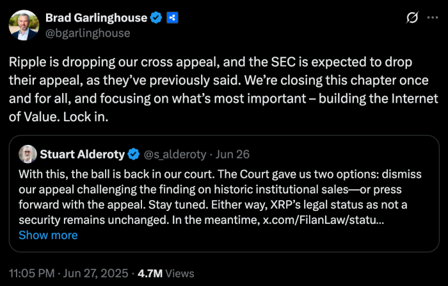Click Brad Garlinghouse's blue verified badge
The height and width of the screenshot is (286, 448).
[x=156, y=18]
